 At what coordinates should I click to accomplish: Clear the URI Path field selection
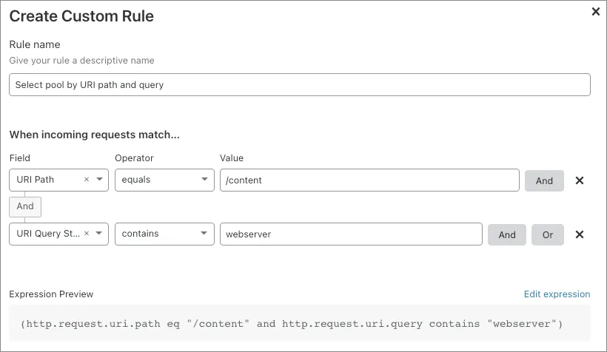(x=87, y=180)
